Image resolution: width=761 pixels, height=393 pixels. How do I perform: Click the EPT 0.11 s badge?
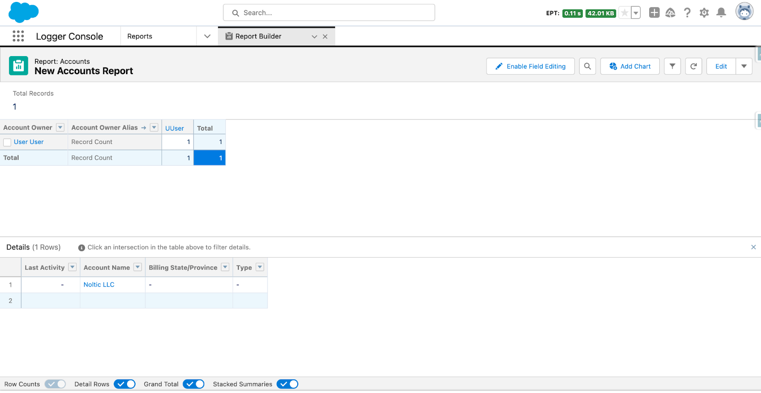572,13
